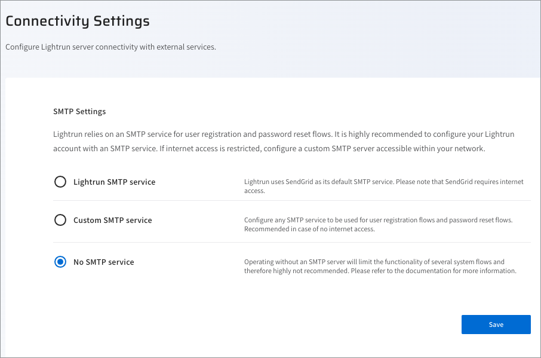Click the "Custom SMTP service" option label

pyautogui.click(x=112, y=220)
